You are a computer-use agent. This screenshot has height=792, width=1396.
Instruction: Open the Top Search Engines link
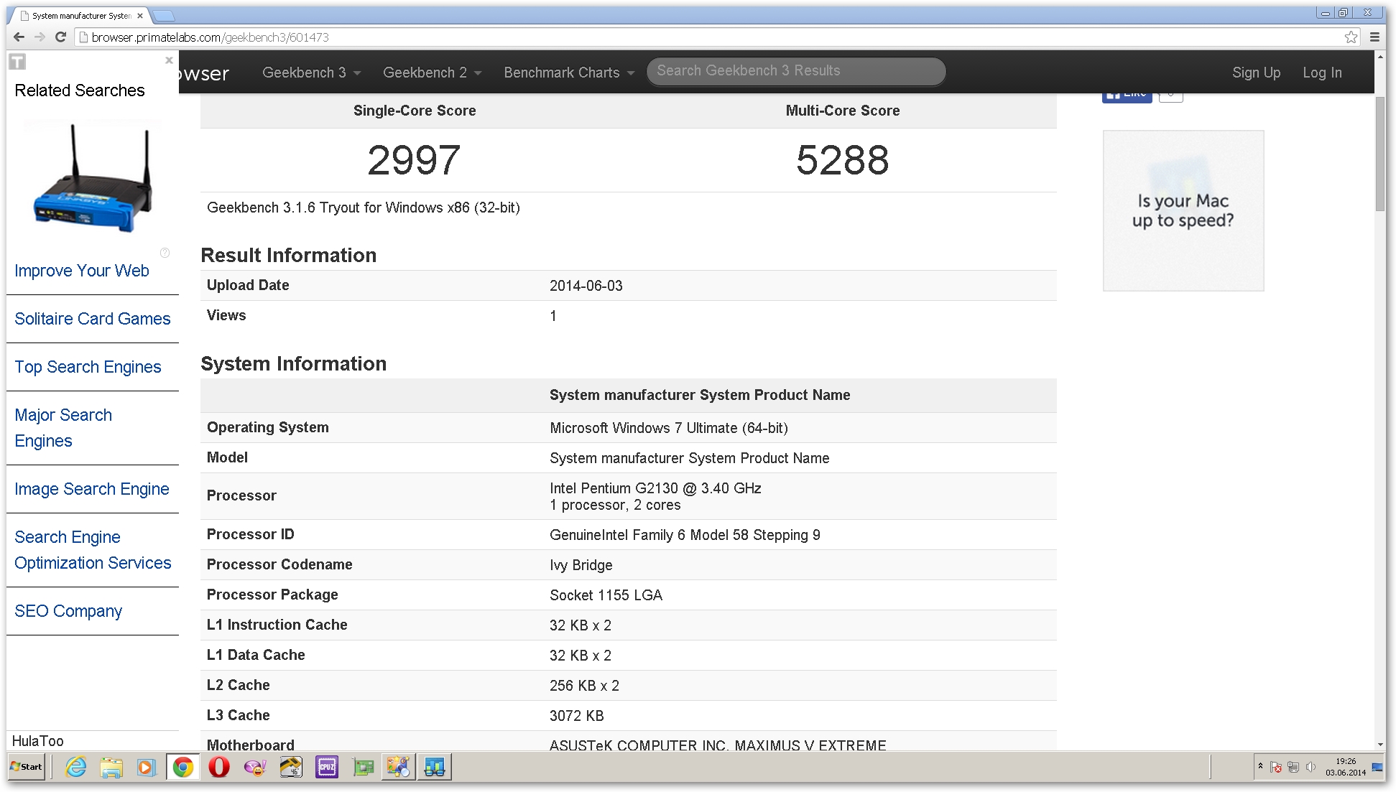[88, 367]
